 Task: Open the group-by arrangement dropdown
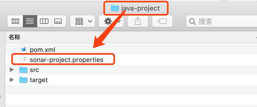tap(82, 21)
